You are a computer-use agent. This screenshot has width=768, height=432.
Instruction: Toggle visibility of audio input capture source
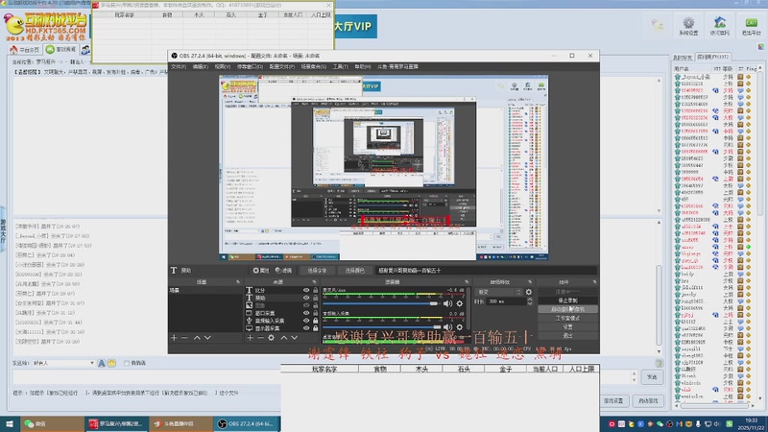306,321
